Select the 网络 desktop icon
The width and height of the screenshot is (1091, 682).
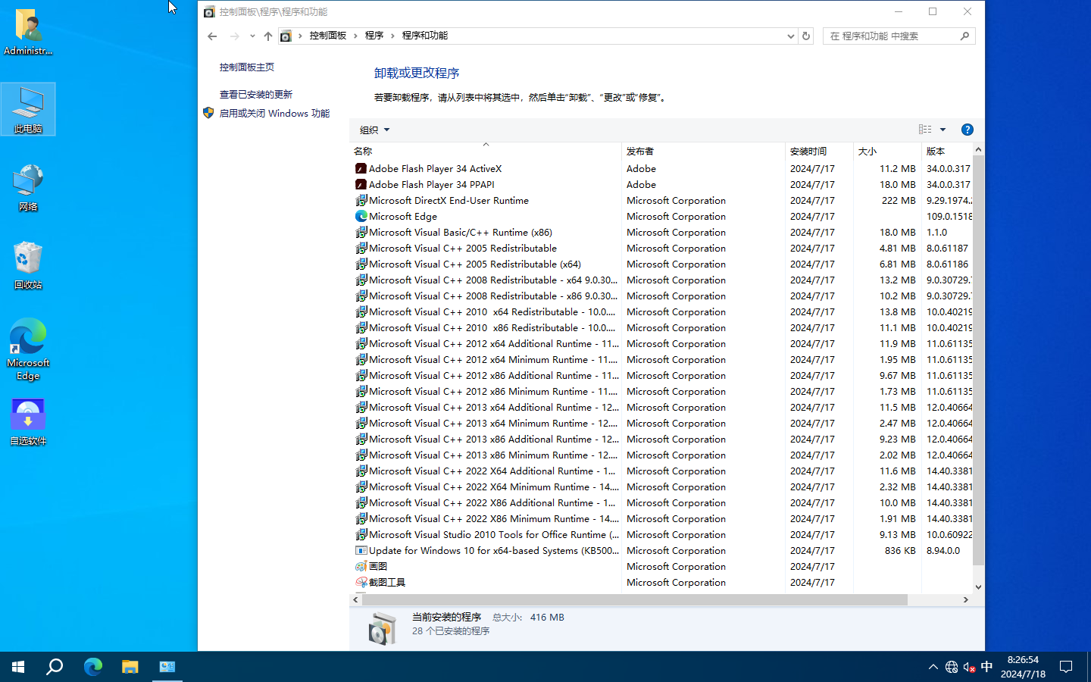coord(28,187)
